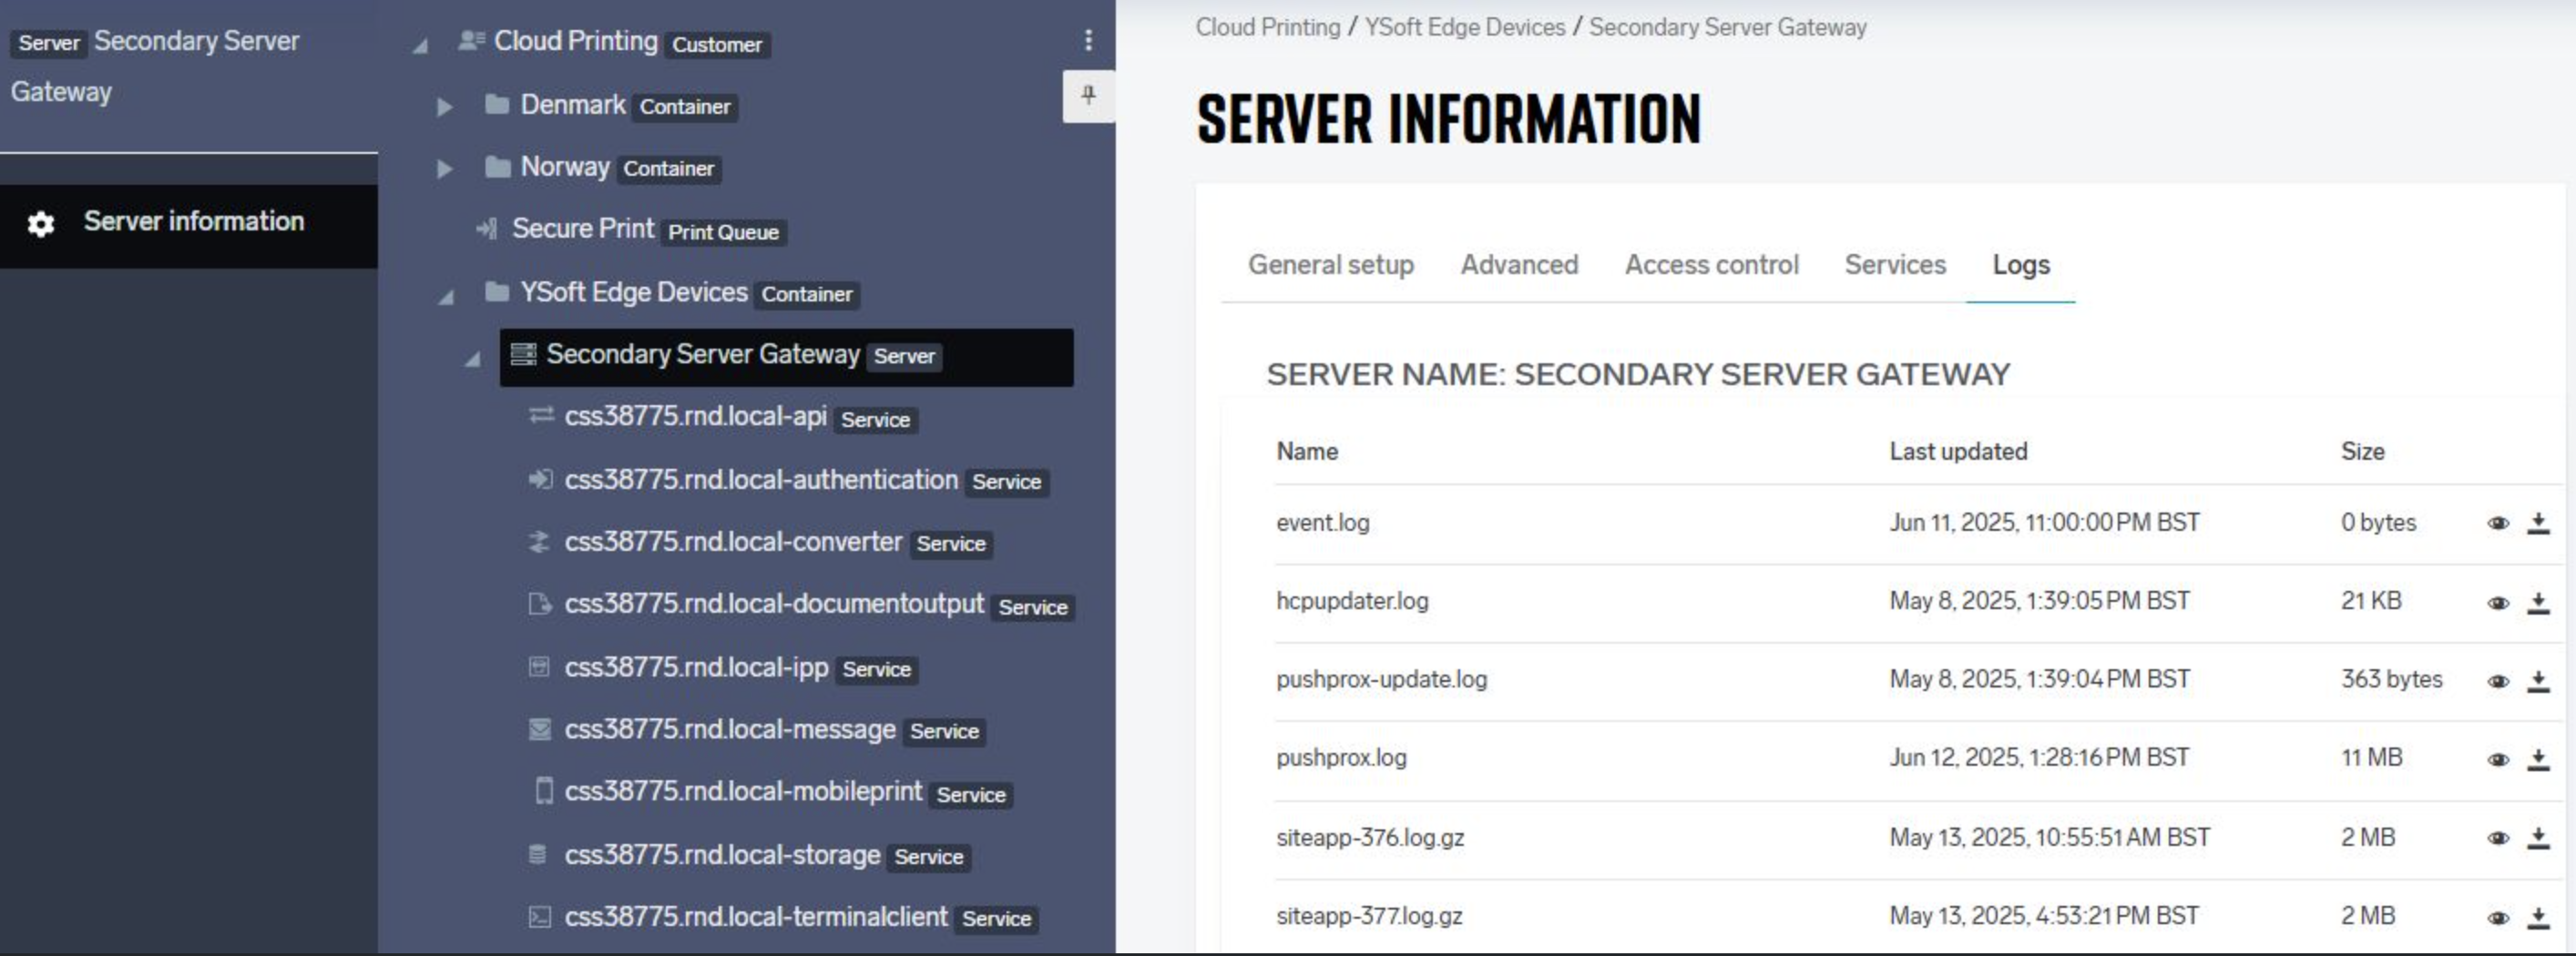The width and height of the screenshot is (2576, 956).
Task: Preview pushprox.log using its eye icon
Action: click(2498, 759)
